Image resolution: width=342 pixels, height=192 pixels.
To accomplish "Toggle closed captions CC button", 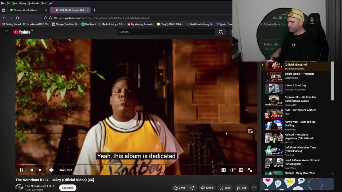I will point(224,170).
